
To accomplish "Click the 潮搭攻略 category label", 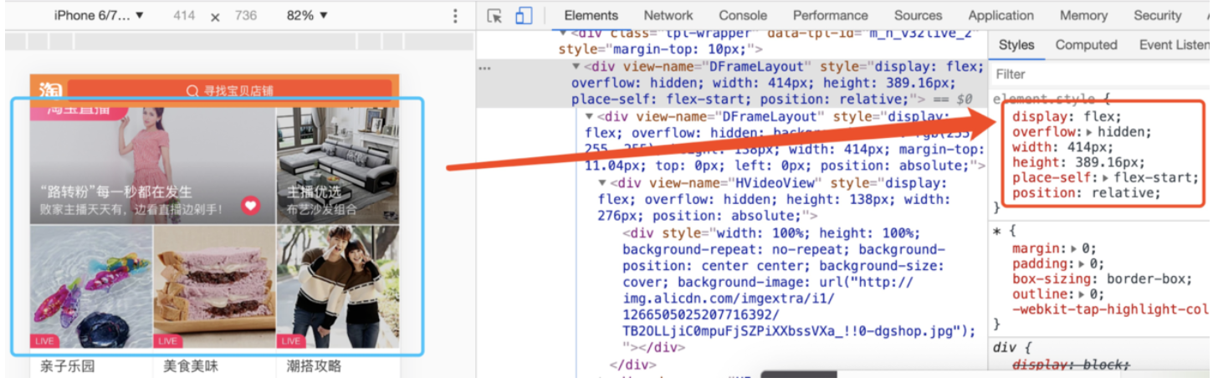I will point(314,366).
